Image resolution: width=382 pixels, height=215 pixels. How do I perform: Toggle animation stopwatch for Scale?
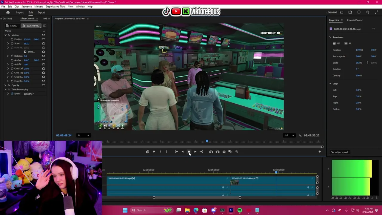12,43
